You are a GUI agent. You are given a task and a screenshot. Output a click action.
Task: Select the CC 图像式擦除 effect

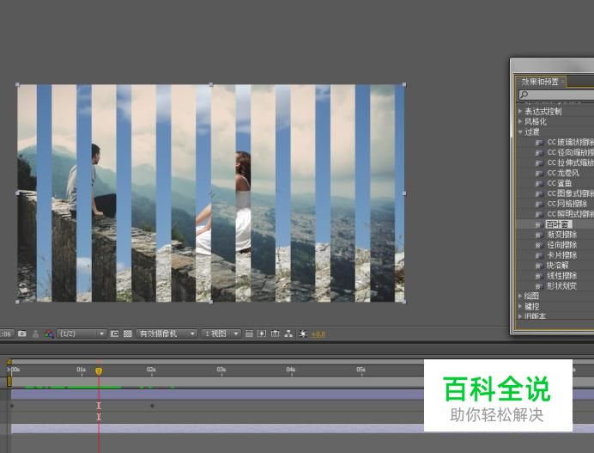[571, 193]
